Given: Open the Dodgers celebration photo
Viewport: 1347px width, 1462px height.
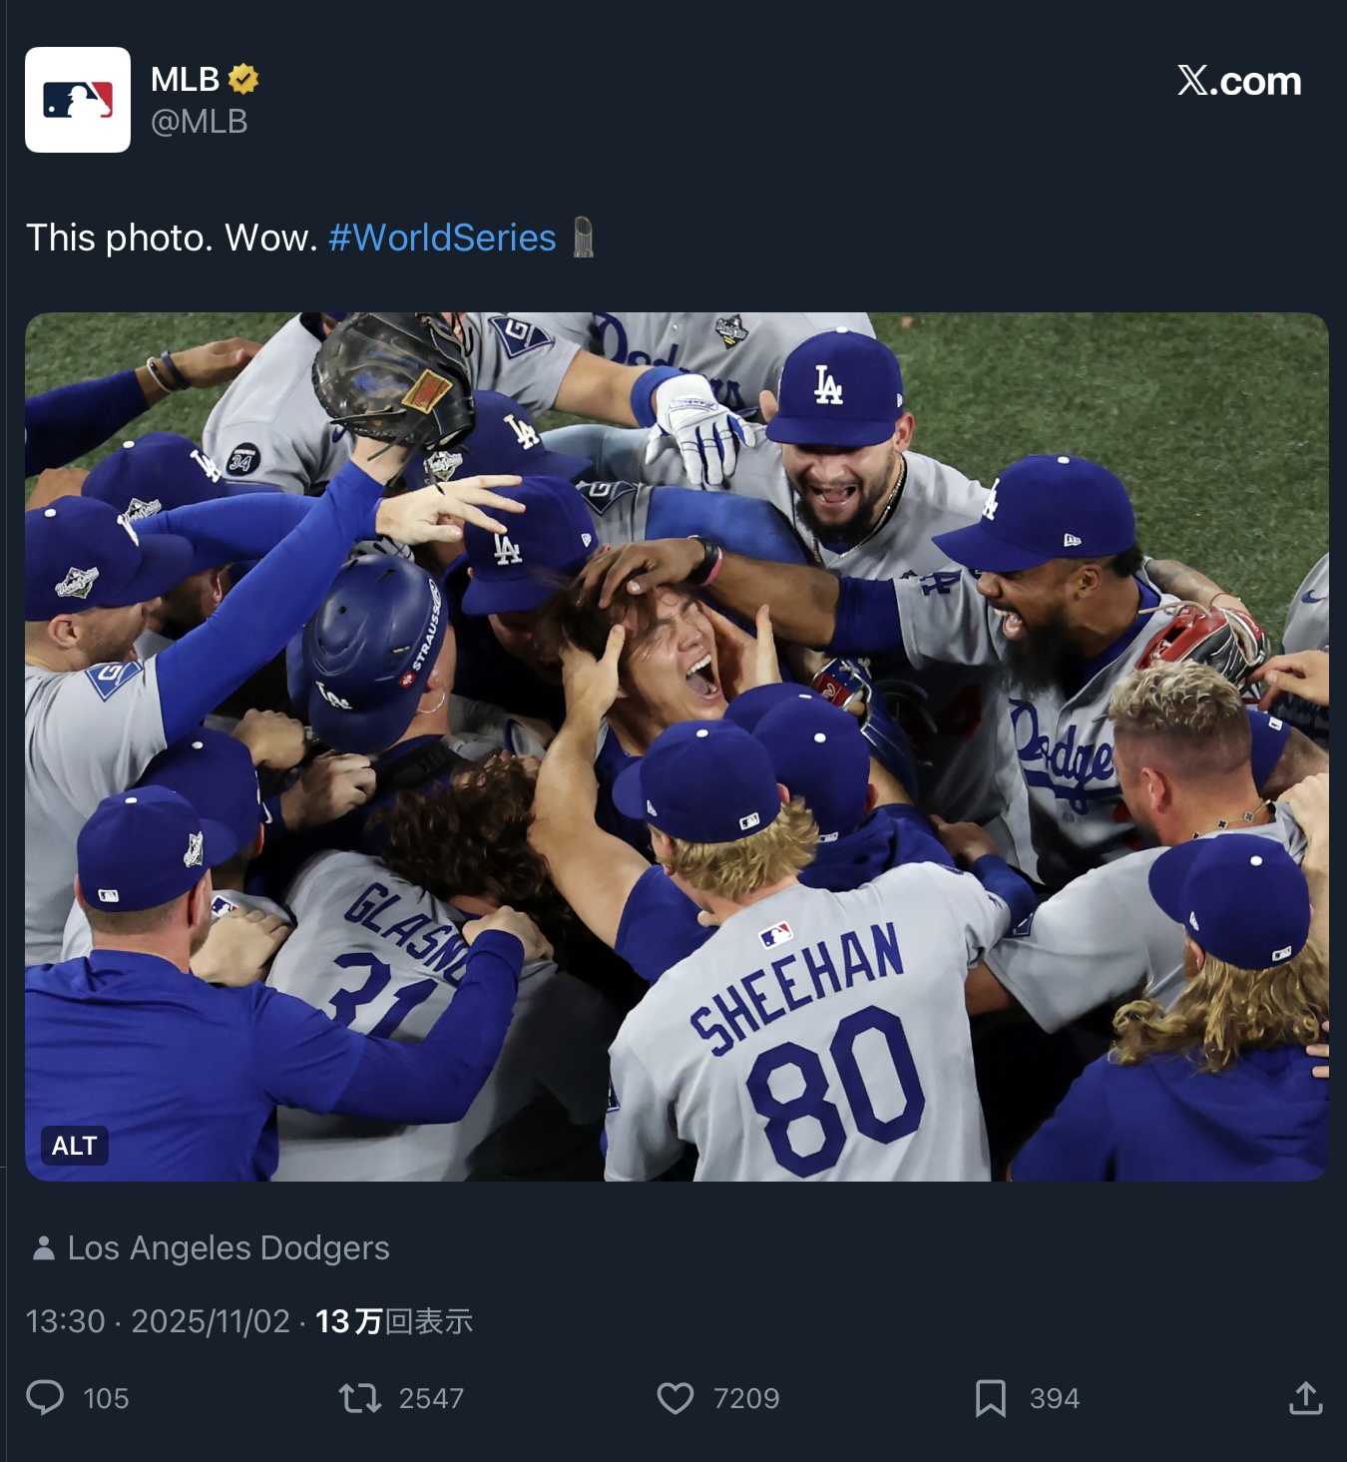Looking at the screenshot, I should (x=676, y=746).
